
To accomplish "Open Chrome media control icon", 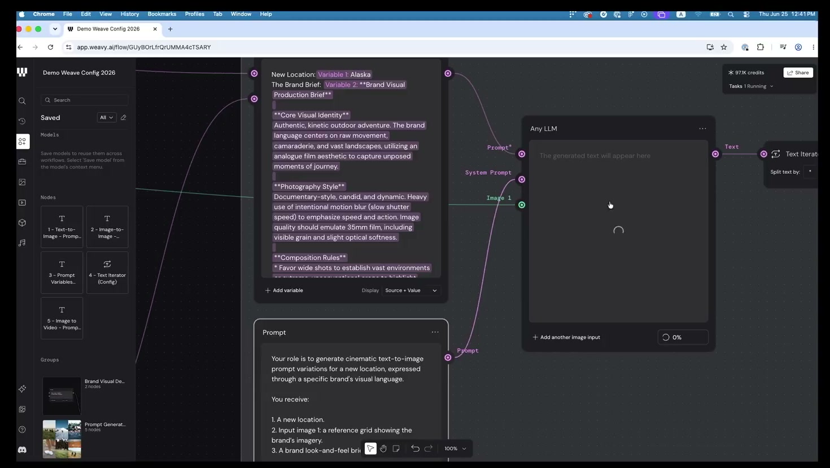I will (x=783, y=47).
